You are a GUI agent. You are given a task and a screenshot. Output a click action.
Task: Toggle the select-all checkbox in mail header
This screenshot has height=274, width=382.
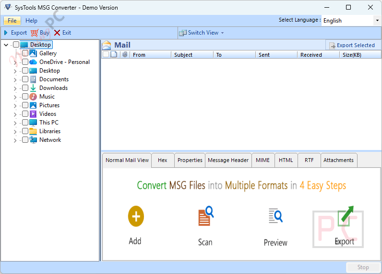tap(106, 54)
